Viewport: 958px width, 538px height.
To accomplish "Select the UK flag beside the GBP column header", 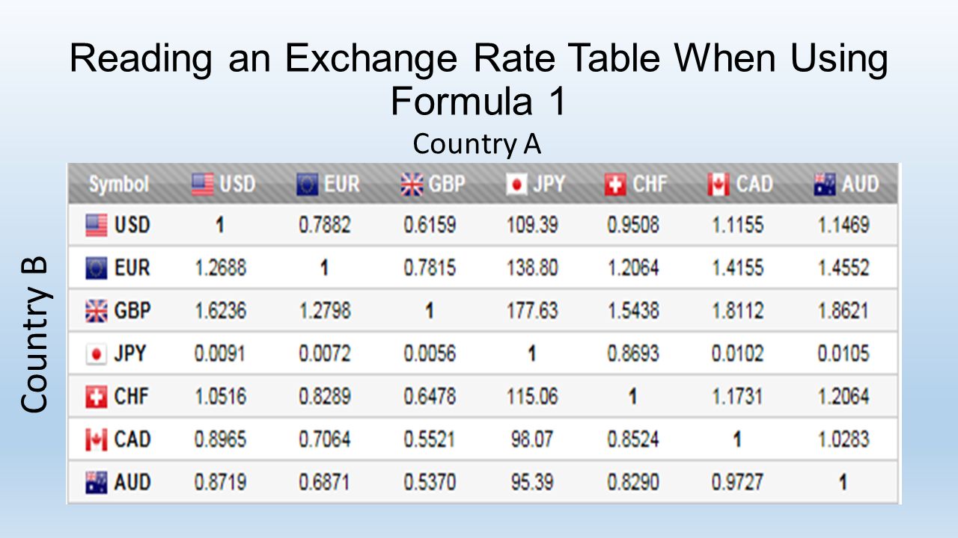I will (412, 185).
